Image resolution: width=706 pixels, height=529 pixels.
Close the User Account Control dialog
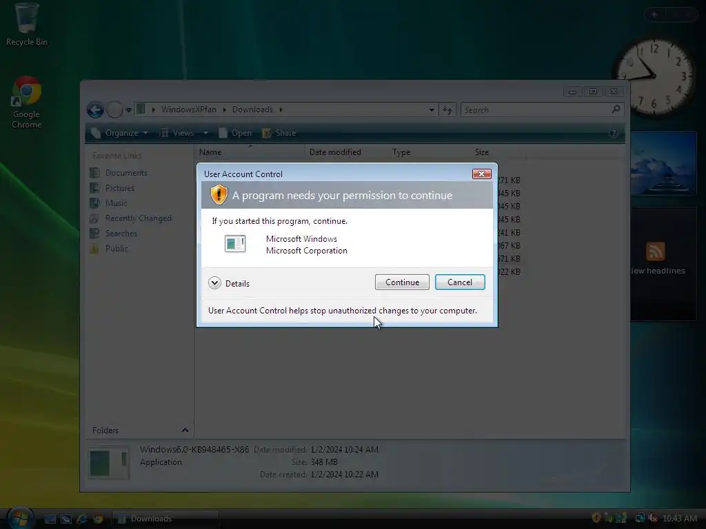coord(481,174)
